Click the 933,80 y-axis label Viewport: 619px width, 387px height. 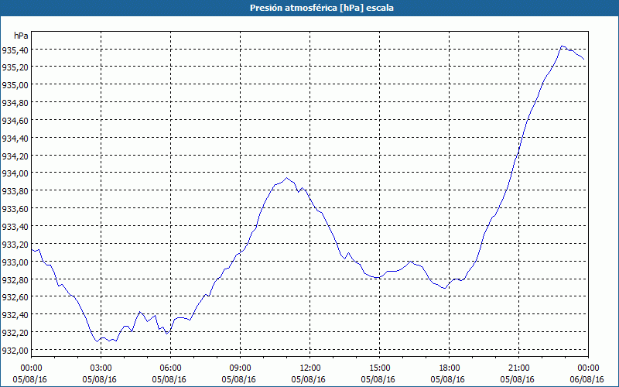click(15, 191)
